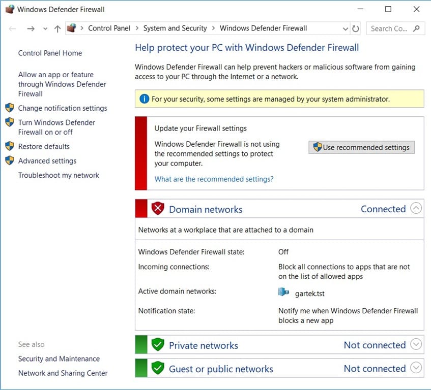The image size is (431, 390).
Task: Click shield icon beside Restore defaults
Action: (x=10, y=146)
